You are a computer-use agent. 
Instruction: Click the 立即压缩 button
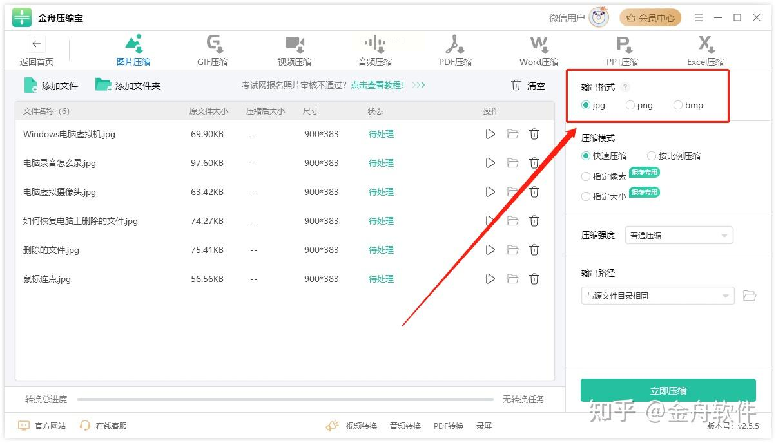pyautogui.click(x=668, y=391)
